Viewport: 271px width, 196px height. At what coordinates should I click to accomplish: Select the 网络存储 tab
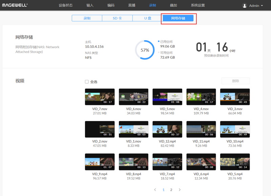tap(178, 18)
